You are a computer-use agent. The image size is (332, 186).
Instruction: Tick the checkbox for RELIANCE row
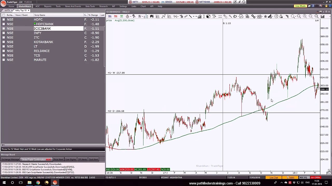(x=4, y=51)
